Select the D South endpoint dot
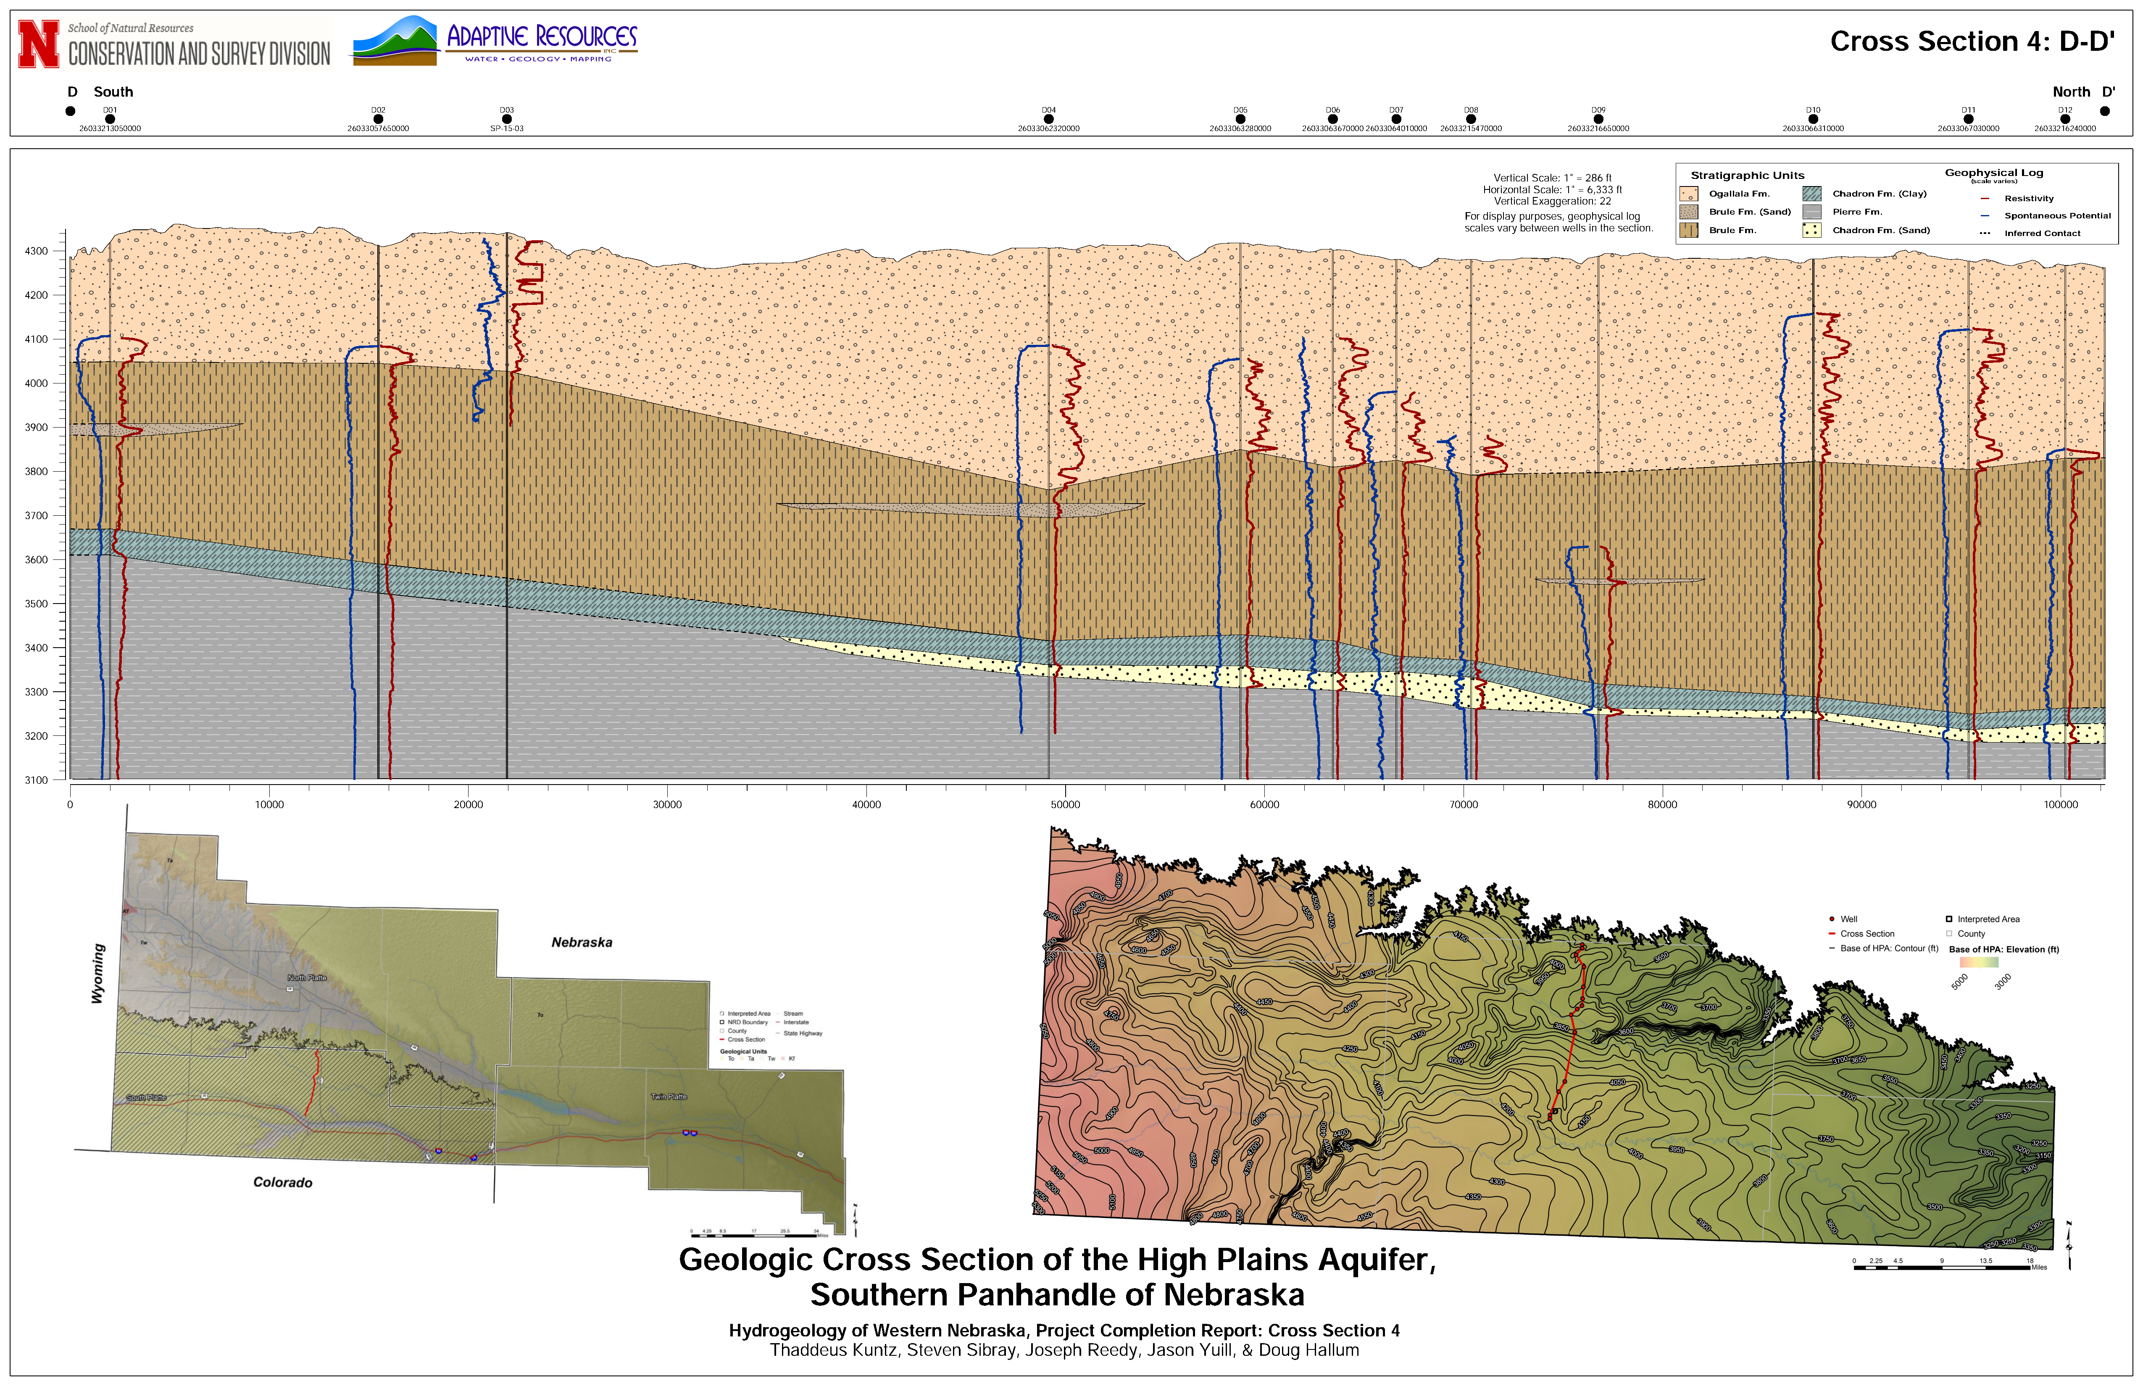2143x1386 pixels. point(70,112)
